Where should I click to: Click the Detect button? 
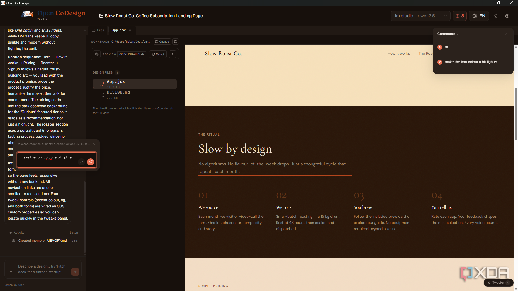[158, 54]
